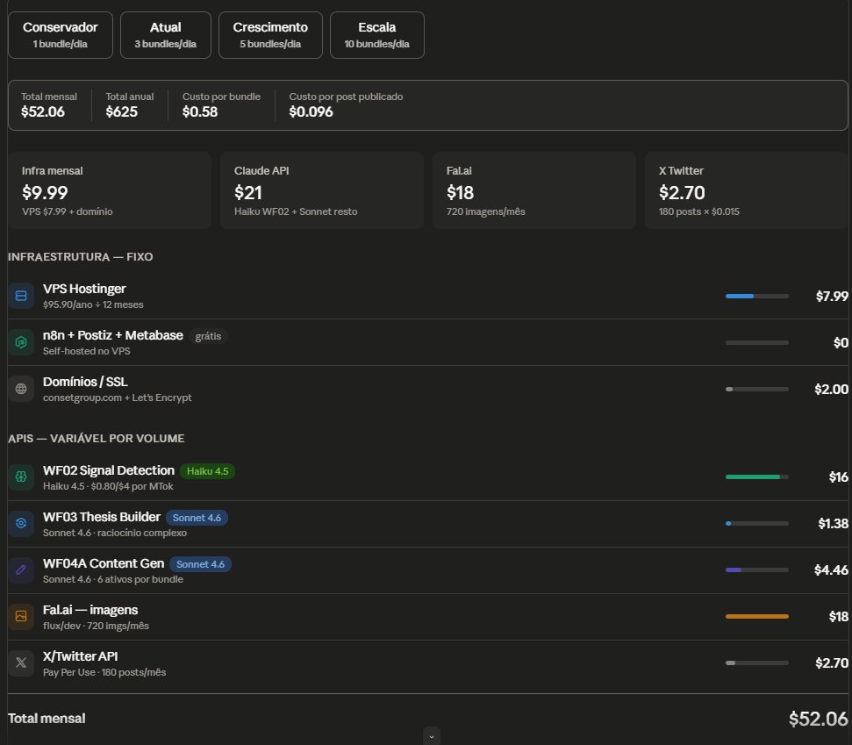Click the WF02 Signal Detection green bar

(x=757, y=476)
